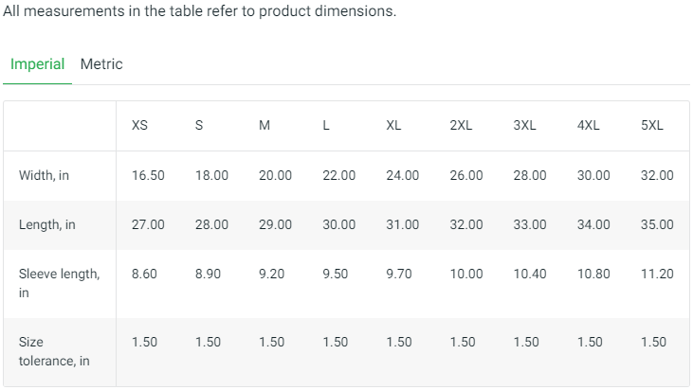Select the M length value 29.00

[x=275, y=224]
